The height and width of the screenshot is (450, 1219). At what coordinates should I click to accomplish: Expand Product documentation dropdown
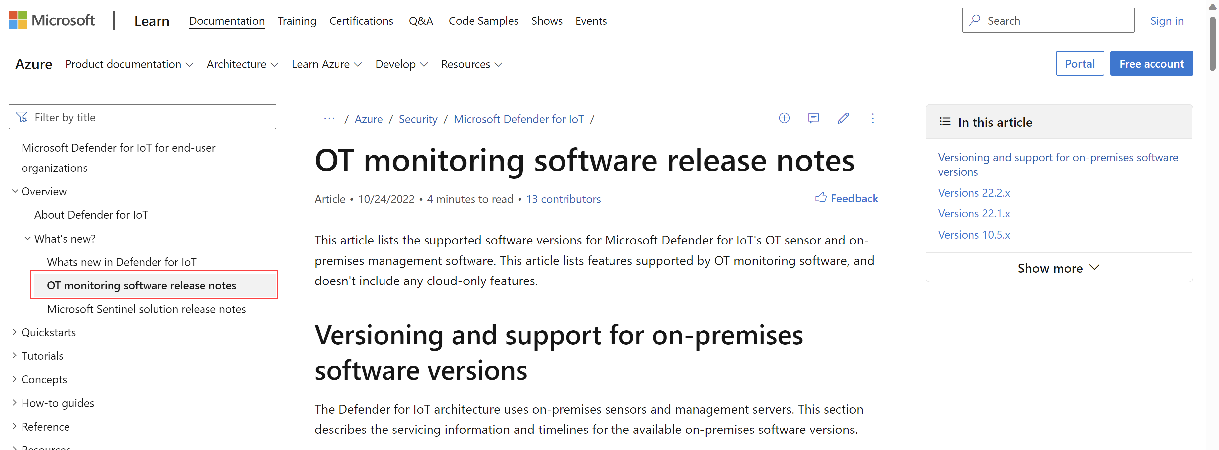point(129,64)
